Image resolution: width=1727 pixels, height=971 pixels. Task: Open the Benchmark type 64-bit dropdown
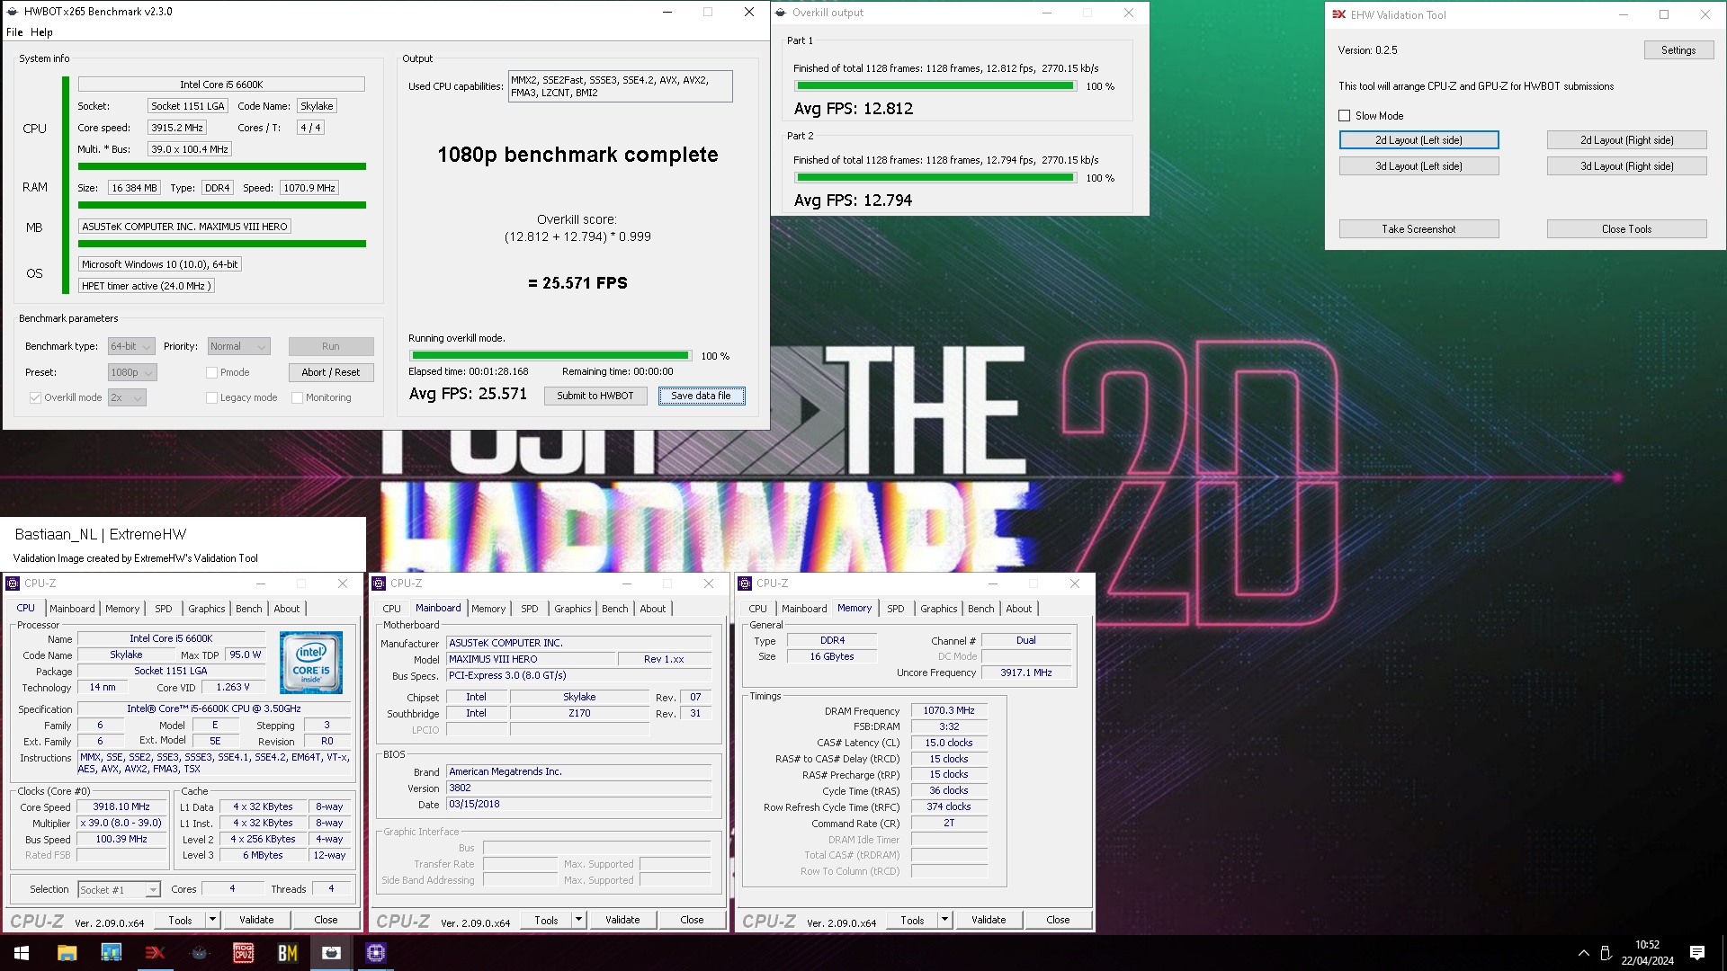tap(132, 346)
